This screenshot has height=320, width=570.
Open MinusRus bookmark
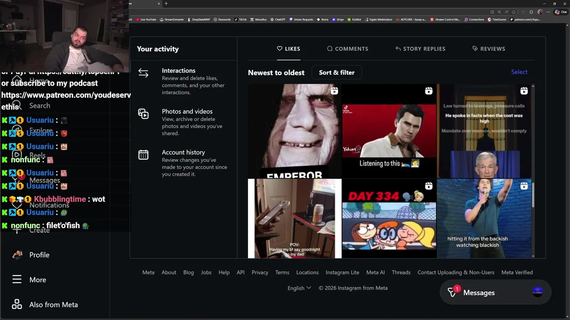click(x=258, y=20)
